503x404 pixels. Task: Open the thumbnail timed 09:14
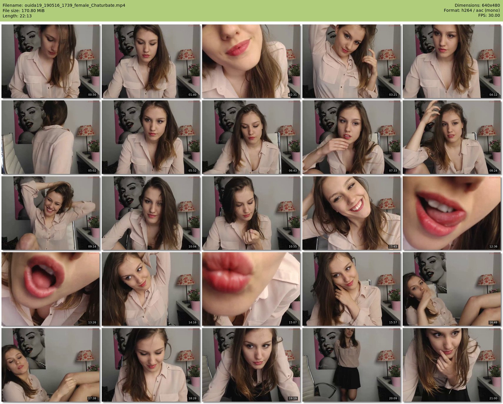coord(51,213)
